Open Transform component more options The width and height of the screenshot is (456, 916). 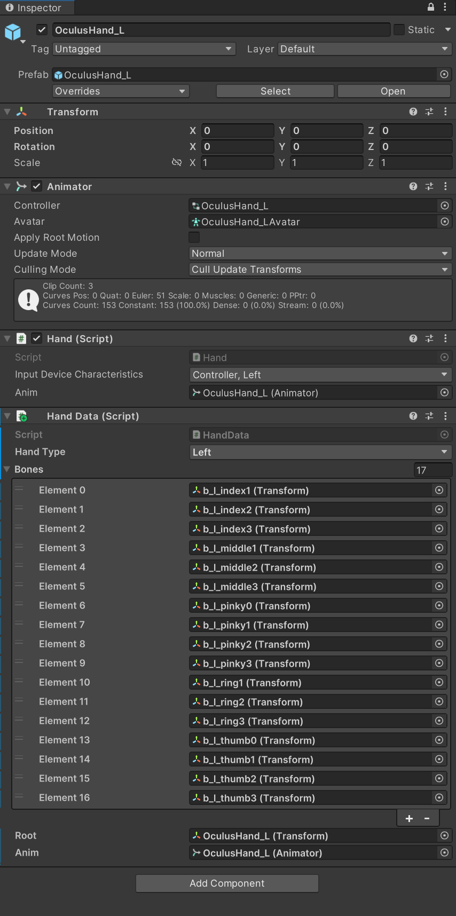click(x=445, y=112)
